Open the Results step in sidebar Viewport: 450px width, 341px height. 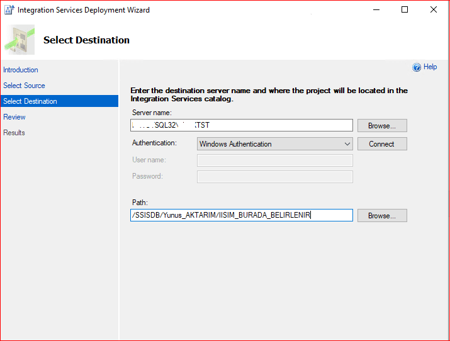(14, 133)
